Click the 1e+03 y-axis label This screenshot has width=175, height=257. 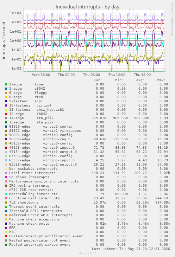click(x=16, y=13)
